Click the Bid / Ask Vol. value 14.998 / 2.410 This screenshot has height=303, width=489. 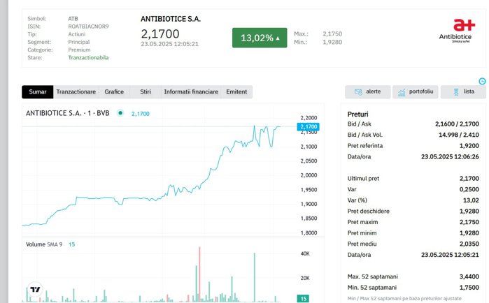(x=459, y=135)
